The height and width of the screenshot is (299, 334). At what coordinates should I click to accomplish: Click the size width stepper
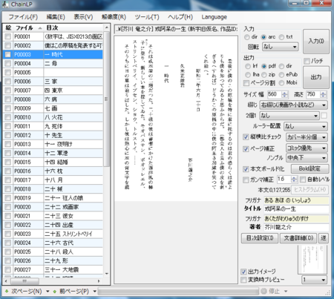click(x=284, y=94)
